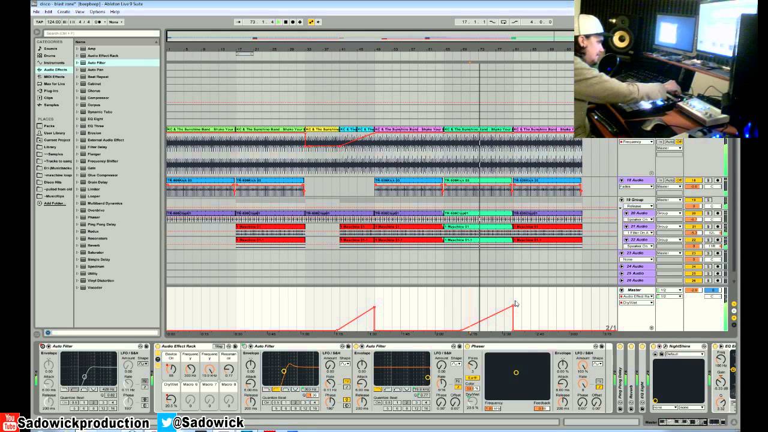
Task: Select the Instruments browser category
Action: tap(54, 62)
